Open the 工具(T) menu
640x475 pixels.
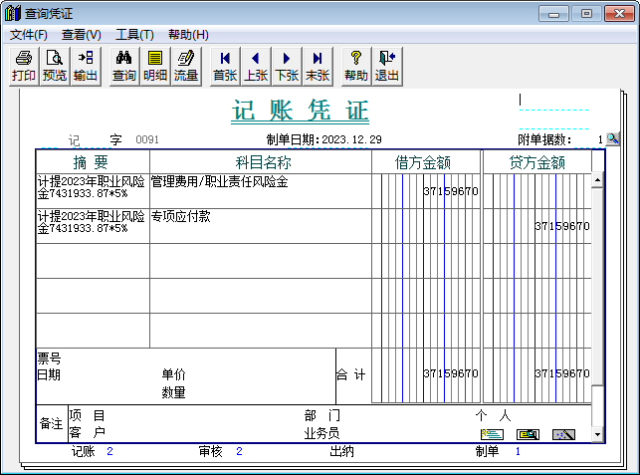pos(134,35)
